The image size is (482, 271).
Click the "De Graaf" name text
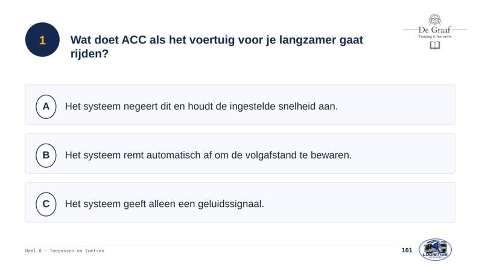coord(435,30)
